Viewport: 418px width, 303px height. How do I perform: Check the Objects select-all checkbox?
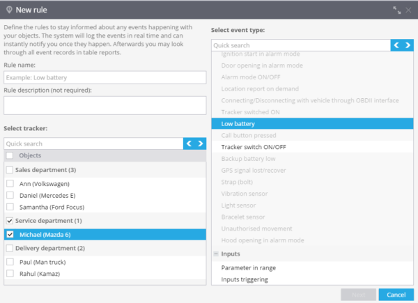10,155
